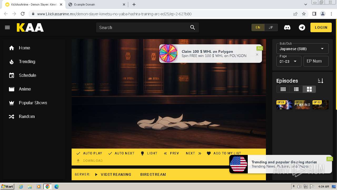Close the KickAssAnime tab
This screenshot has width=337, height=190.
[x=61, y=4]
